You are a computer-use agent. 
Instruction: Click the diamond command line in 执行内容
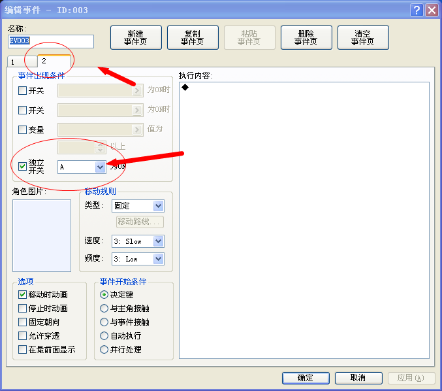(x=185, y=87)
